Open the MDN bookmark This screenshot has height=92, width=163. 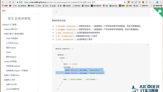pyautogui.click(x=31, y=6)
